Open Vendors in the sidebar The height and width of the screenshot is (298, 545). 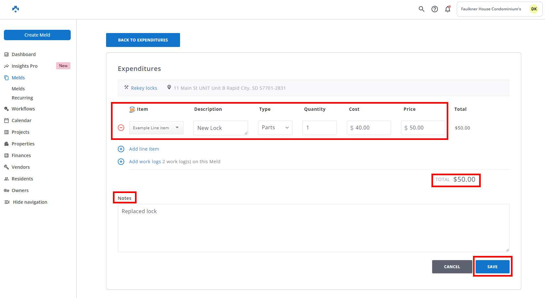click(x=21, y=167)
